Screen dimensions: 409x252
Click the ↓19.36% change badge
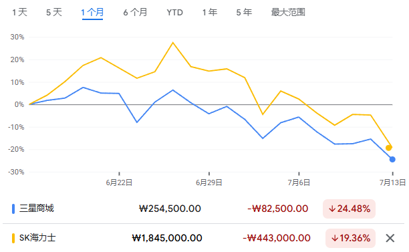(x=350, y=238)
